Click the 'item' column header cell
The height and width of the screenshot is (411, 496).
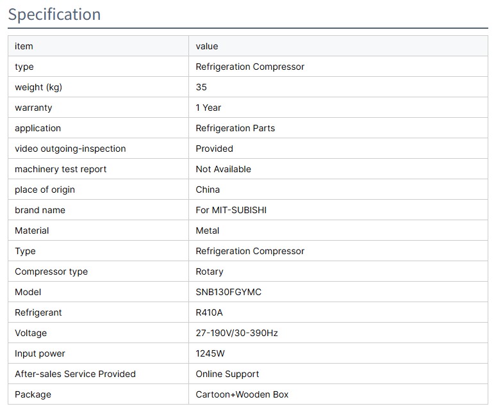[x=24, y=46]
